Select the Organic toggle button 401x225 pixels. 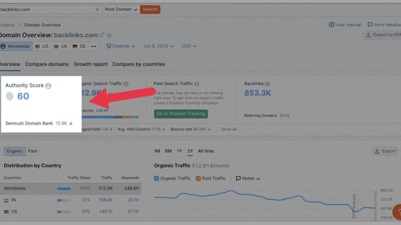[x=15, y=151]
